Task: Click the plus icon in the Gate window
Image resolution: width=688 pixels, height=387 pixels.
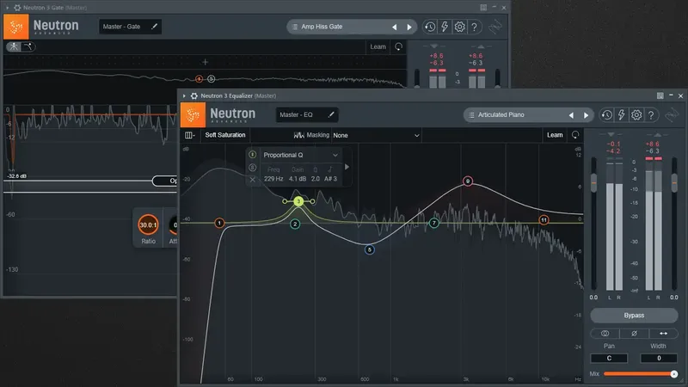Action: point(205,62)
